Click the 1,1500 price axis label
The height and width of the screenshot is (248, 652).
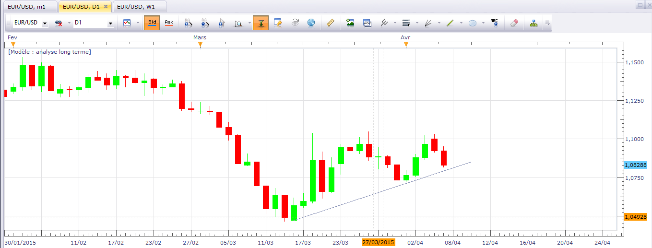tap(635, 62)
